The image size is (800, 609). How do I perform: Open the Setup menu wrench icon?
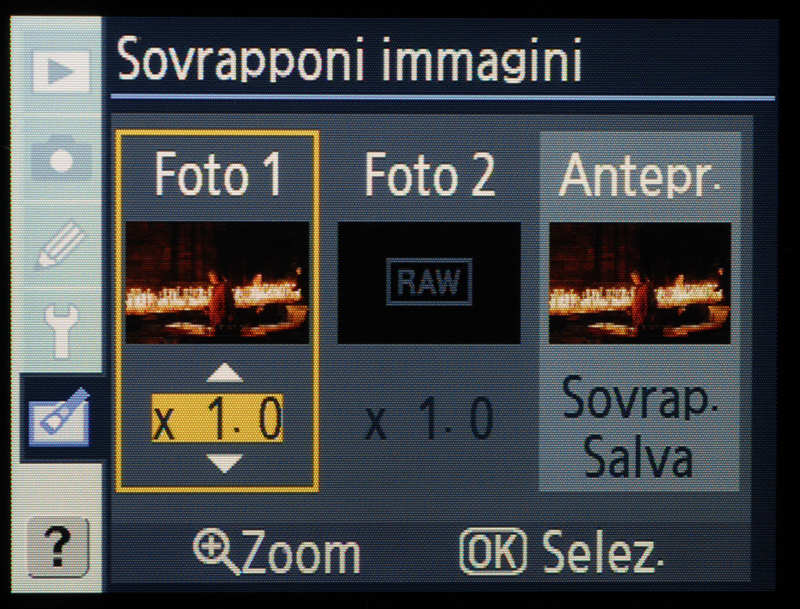pos(61,331)
